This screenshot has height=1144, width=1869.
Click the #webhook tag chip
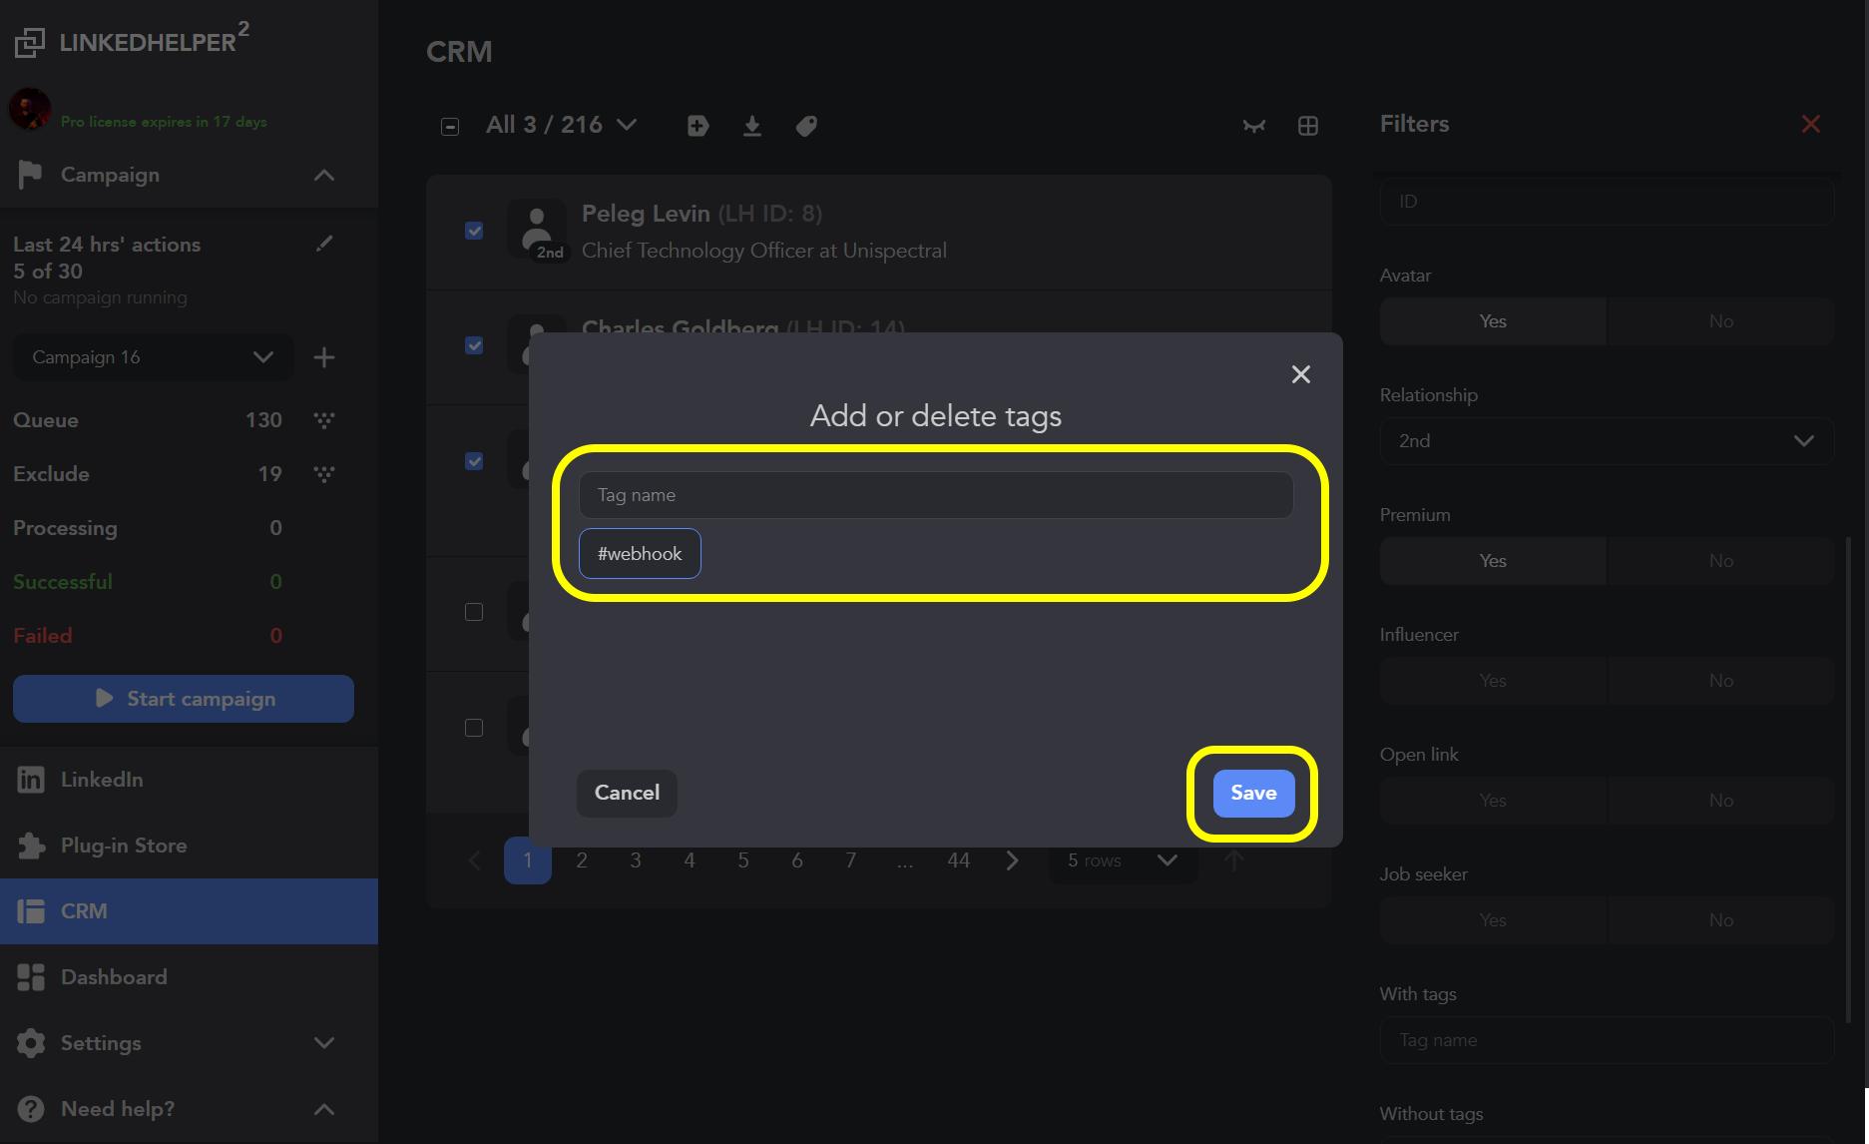tap(639, 553)
